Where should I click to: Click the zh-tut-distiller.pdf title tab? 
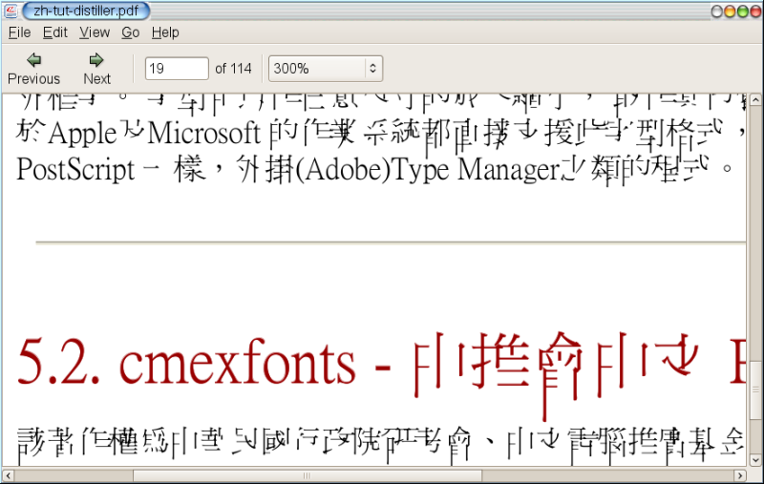click(86, 11)
